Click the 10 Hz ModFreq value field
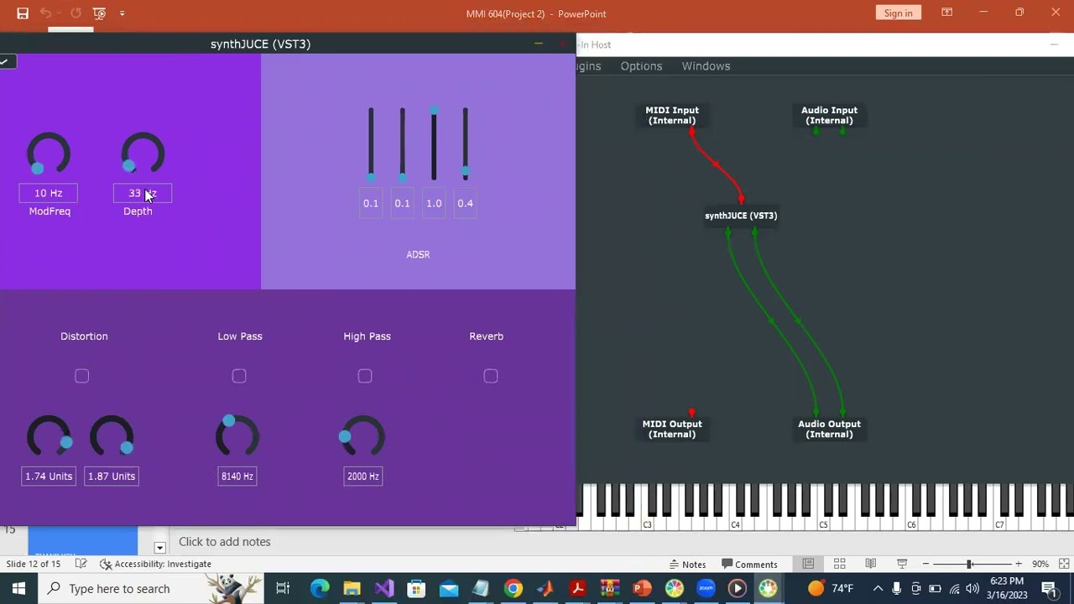The width and height of the screenshot is (1074, 604). (x=49, y=193)
